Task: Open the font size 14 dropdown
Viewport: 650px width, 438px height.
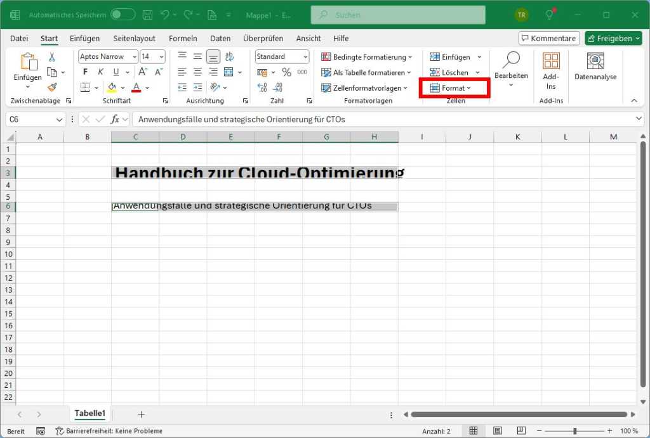Action: pyautogui.click(x=162, y=56)
